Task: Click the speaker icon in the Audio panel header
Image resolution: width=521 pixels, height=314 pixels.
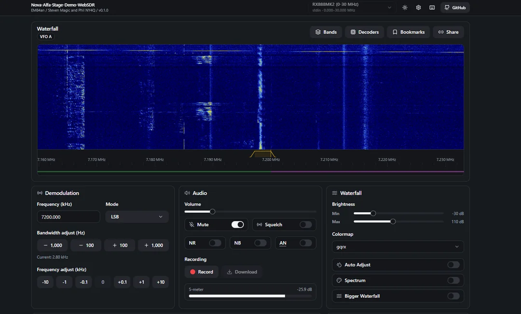Action: (x=188, y=193)
